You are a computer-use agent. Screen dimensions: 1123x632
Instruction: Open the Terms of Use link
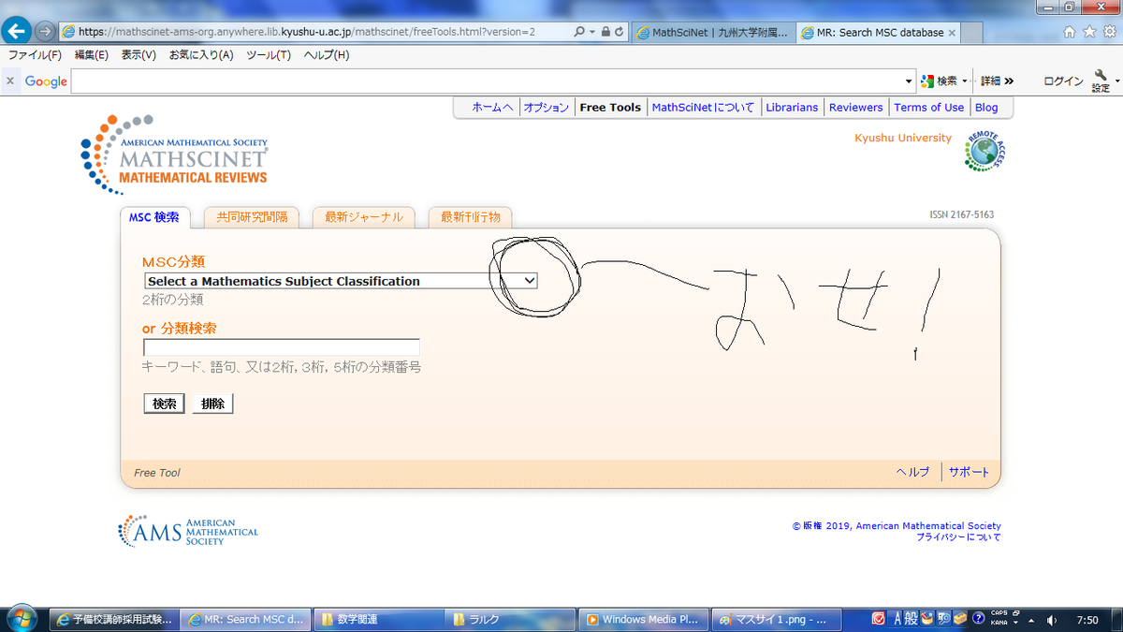[x=928, y=108]
